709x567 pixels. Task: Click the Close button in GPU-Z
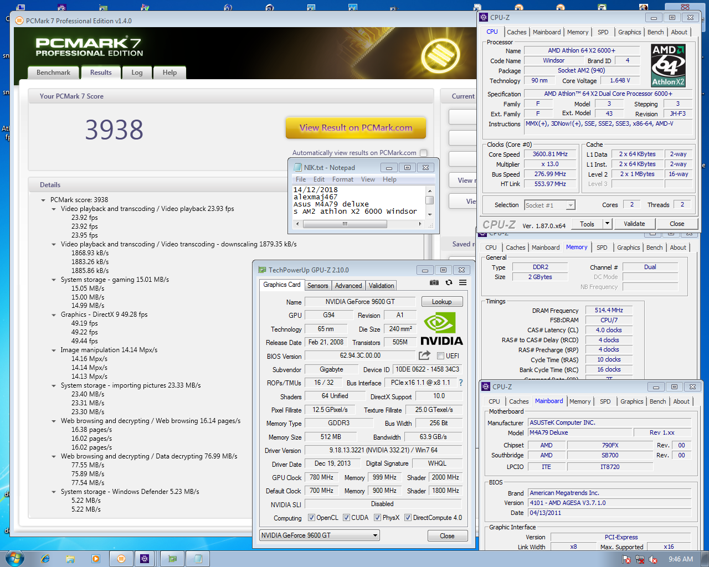tap(447, 536)
